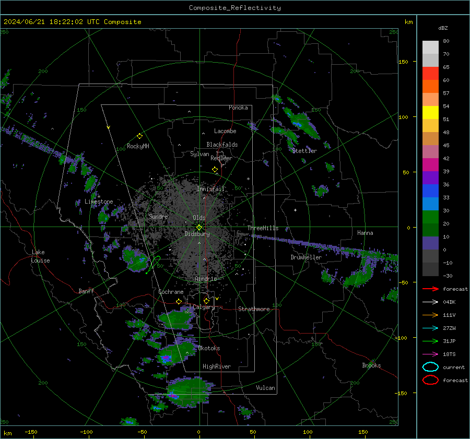Click the dBZ legend heading

443,28
